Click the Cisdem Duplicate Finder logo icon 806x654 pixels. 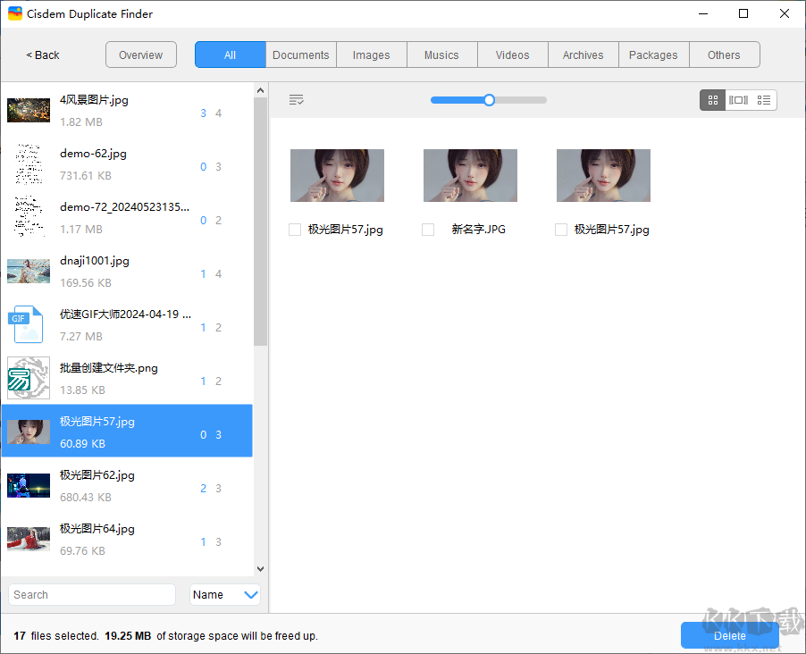tap(14, 13)
